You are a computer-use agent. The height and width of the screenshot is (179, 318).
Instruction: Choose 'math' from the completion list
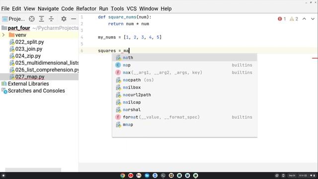point(184,58)
